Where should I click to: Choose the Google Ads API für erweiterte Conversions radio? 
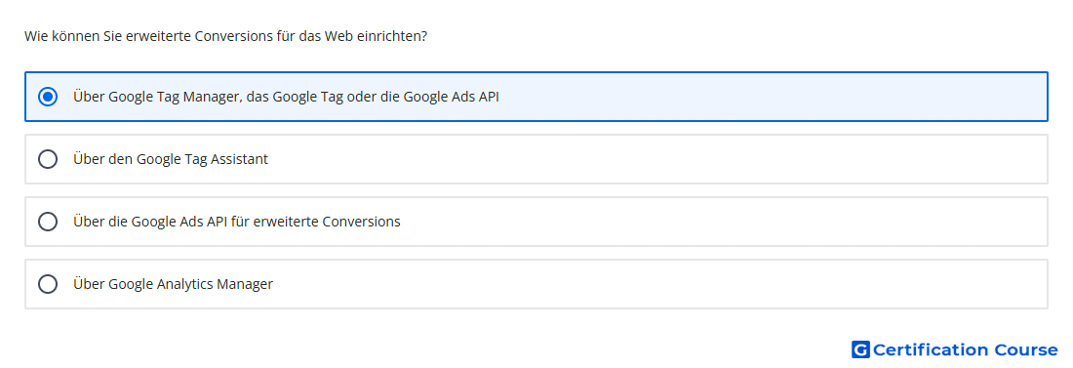tap(48, 222)
